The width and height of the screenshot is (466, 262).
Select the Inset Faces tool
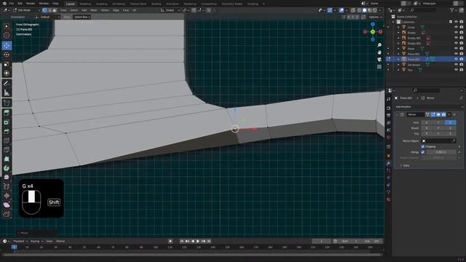pos(7,122)
